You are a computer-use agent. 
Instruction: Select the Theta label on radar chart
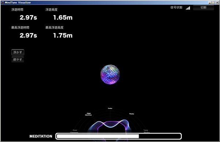[x=132, y=114]
